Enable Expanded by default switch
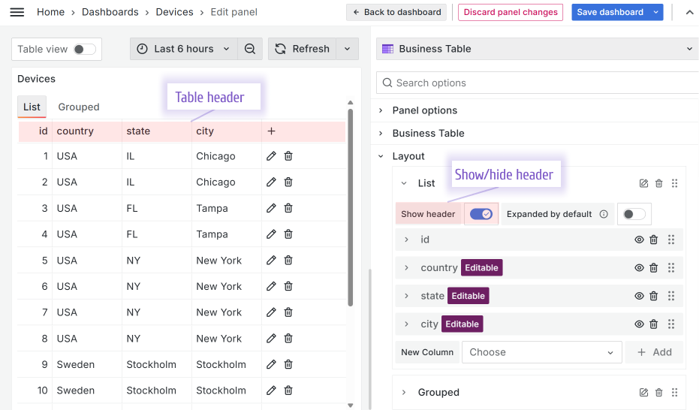The height and width of the screenshot is (410, 699). point(634,214)
